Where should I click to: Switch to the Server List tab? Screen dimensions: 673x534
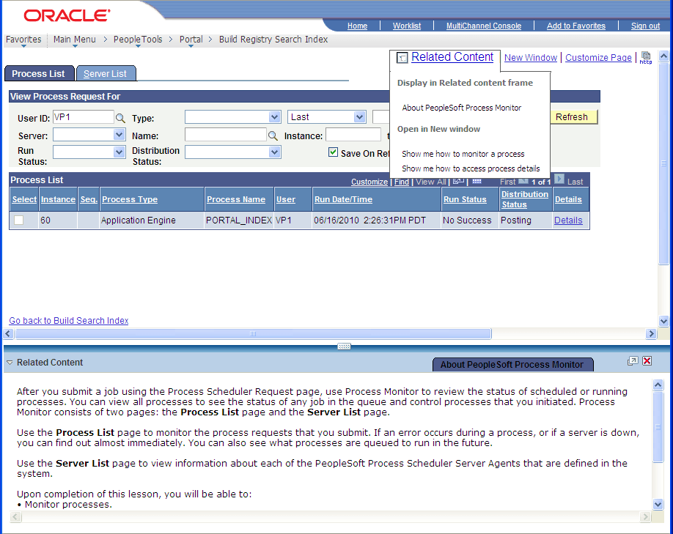[x=106, y=73]
